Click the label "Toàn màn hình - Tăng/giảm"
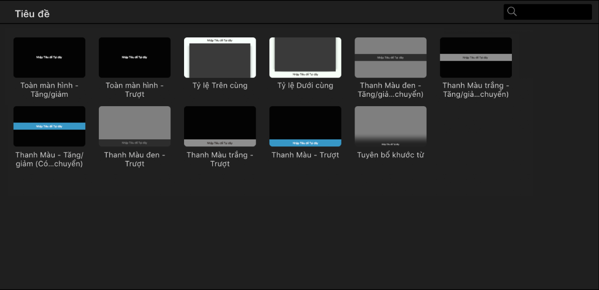The width and height of the screenshot is (599, 290). pos(50,90)
